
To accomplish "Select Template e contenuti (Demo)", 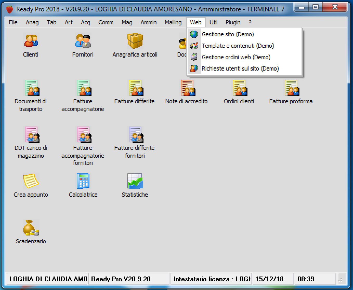I will [x=245, y=46].
